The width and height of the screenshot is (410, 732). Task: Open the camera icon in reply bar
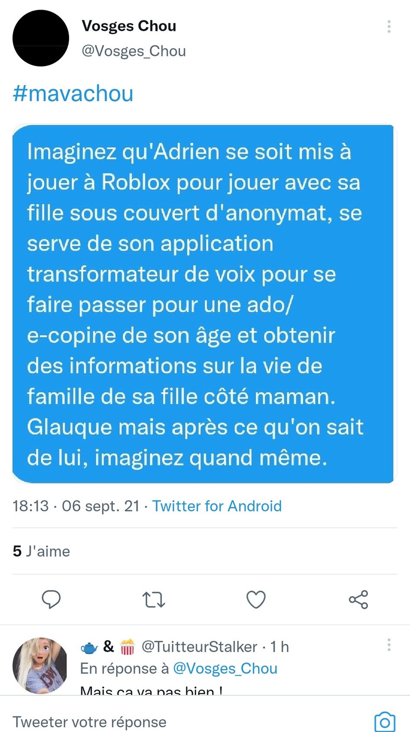pyautogui.click(x=385, y=722)
